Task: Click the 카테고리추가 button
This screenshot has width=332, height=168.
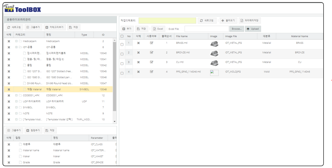Action: (x=54, y=27)
